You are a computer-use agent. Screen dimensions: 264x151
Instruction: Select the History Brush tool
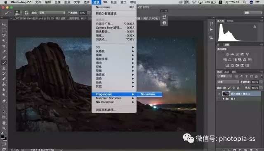pyautogui.click(x=4, y=74)
